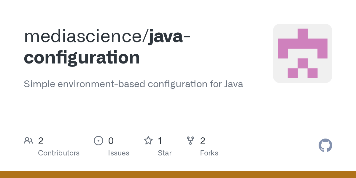Image resolution: width=356 pixels, height=178 pixels.
Task: Click the GitHub Octocat logo
Action: click(325, 145)
